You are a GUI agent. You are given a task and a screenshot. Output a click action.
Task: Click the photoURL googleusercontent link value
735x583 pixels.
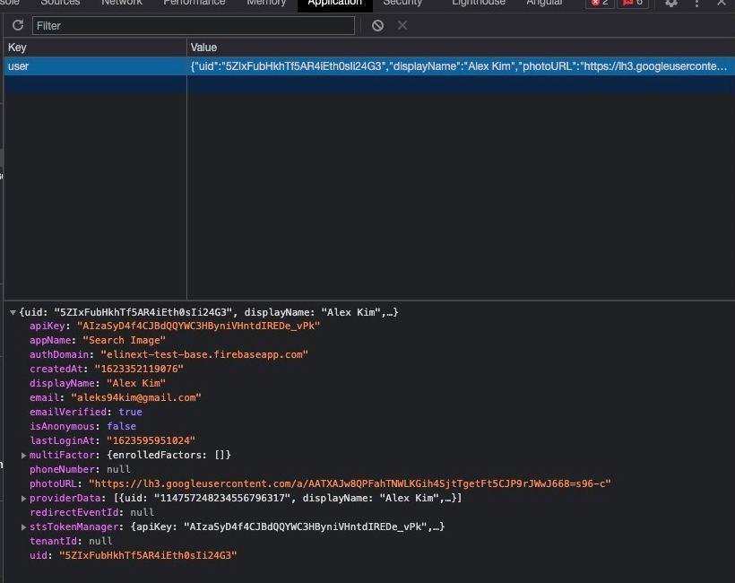350,484
